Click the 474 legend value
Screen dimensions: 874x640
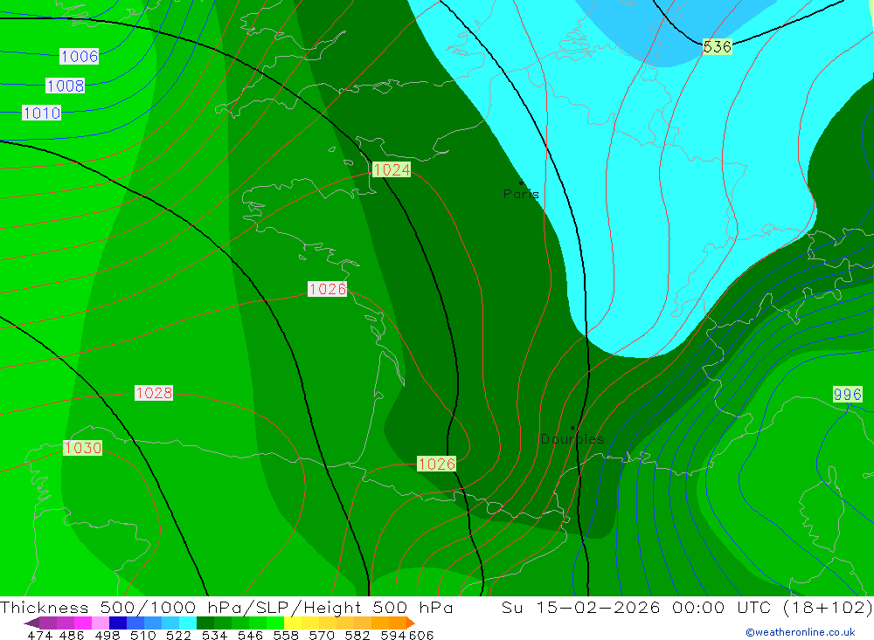click(x=39, y=635)
